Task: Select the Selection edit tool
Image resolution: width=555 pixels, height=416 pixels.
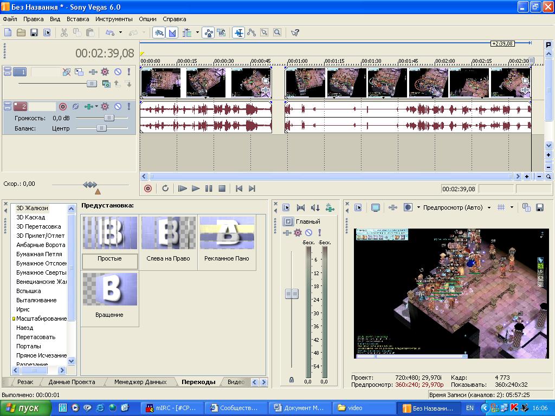Action: pyautogui.click(x=264, y=33)
